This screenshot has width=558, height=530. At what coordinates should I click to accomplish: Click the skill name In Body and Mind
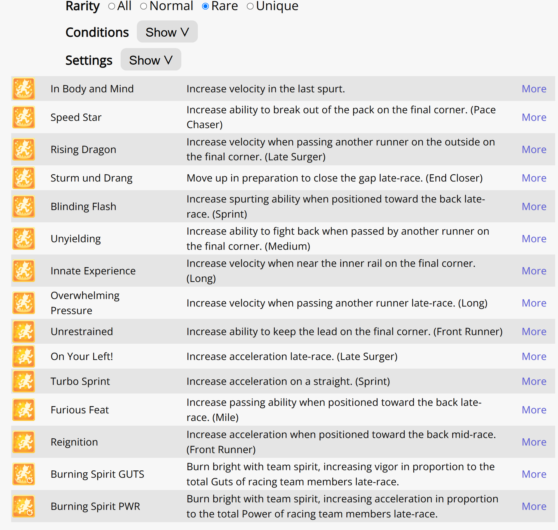click(92, 89)
